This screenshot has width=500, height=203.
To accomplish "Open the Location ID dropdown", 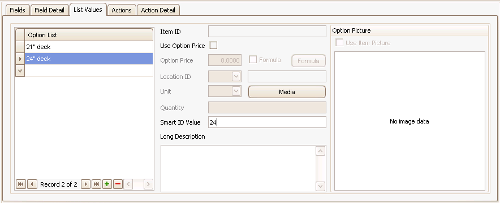I will (x=236, y=77).
